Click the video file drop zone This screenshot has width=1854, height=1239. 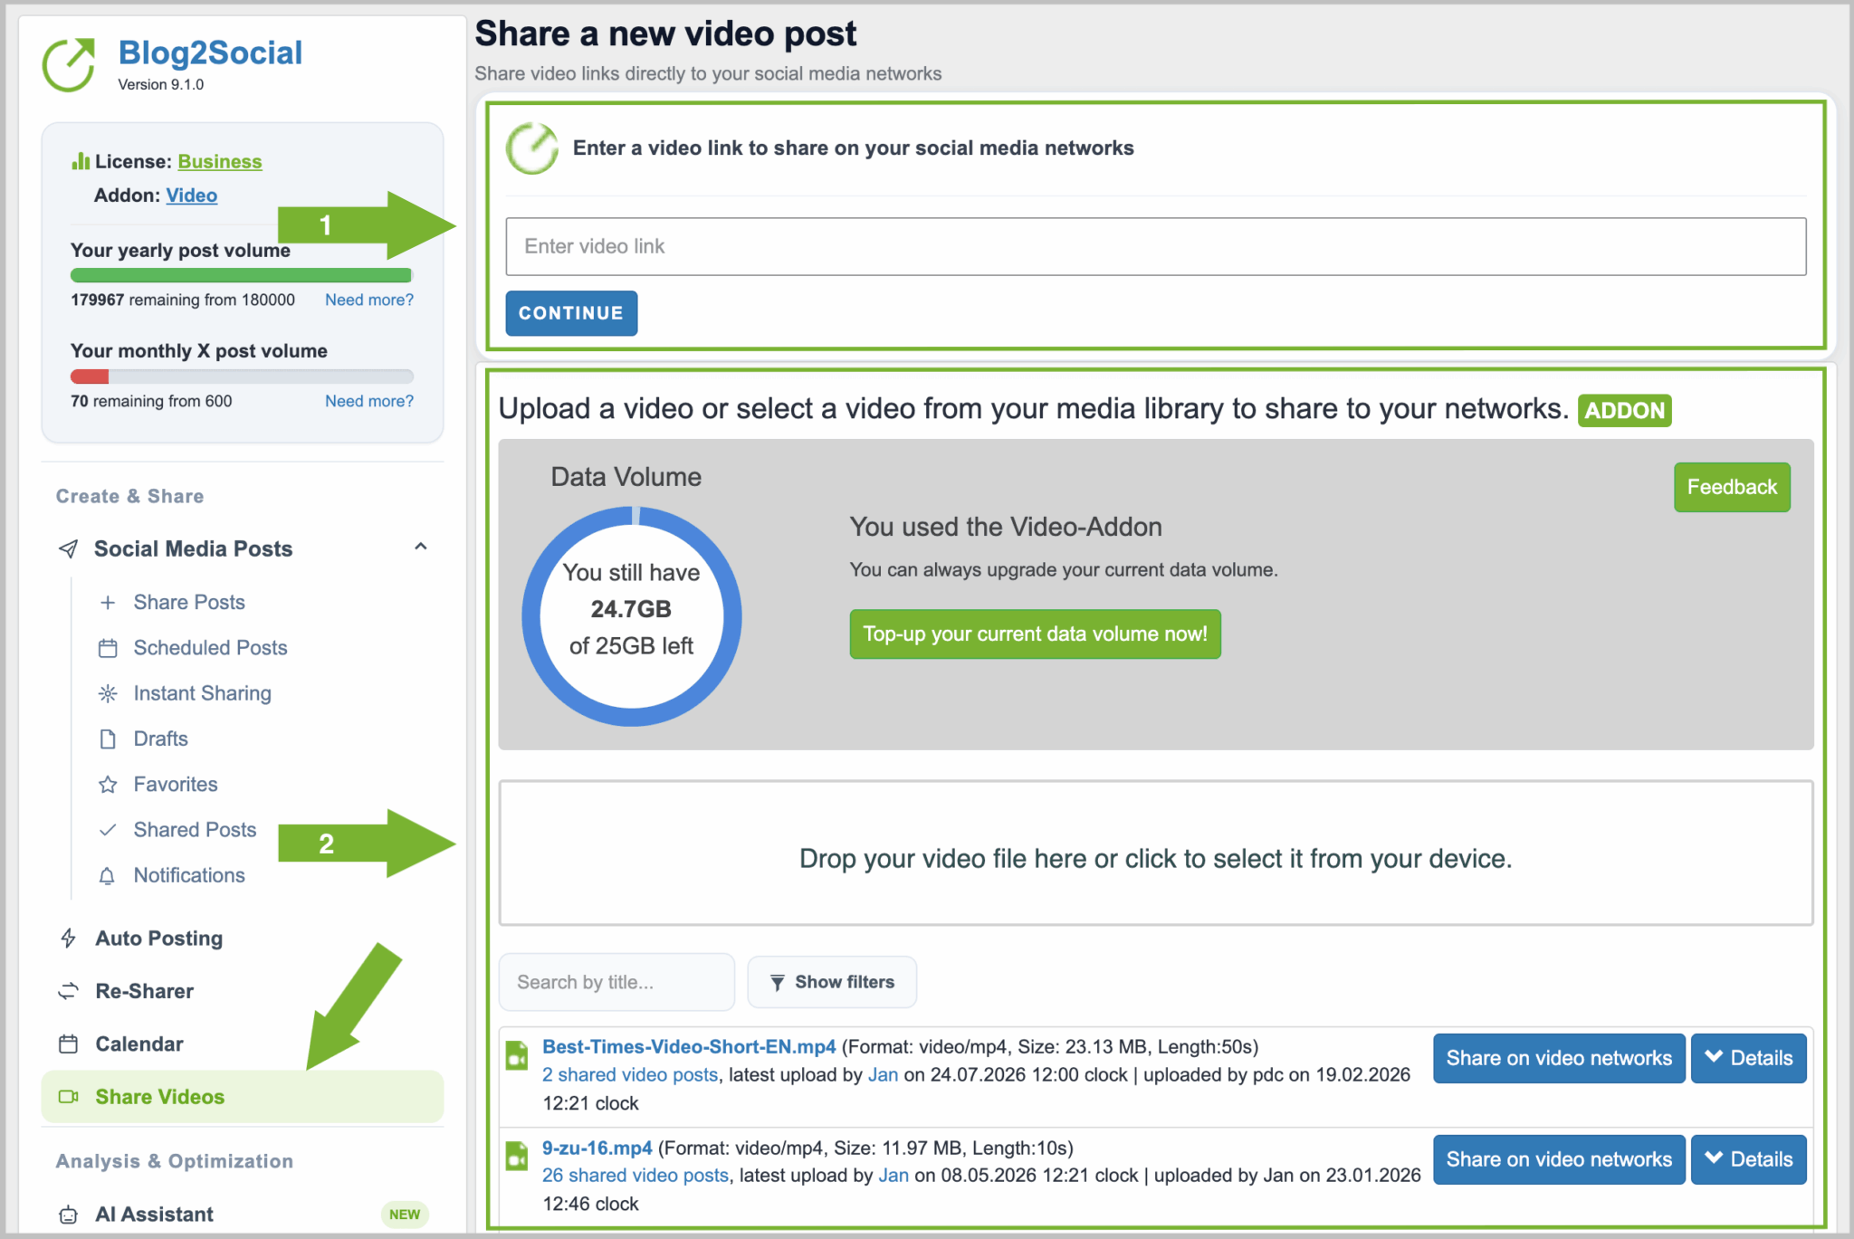(x=1156, y=853)
